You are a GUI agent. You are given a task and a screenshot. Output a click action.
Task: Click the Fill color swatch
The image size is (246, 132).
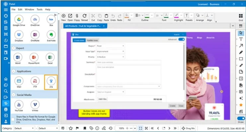pyautogui.click(x=127, y=15)
